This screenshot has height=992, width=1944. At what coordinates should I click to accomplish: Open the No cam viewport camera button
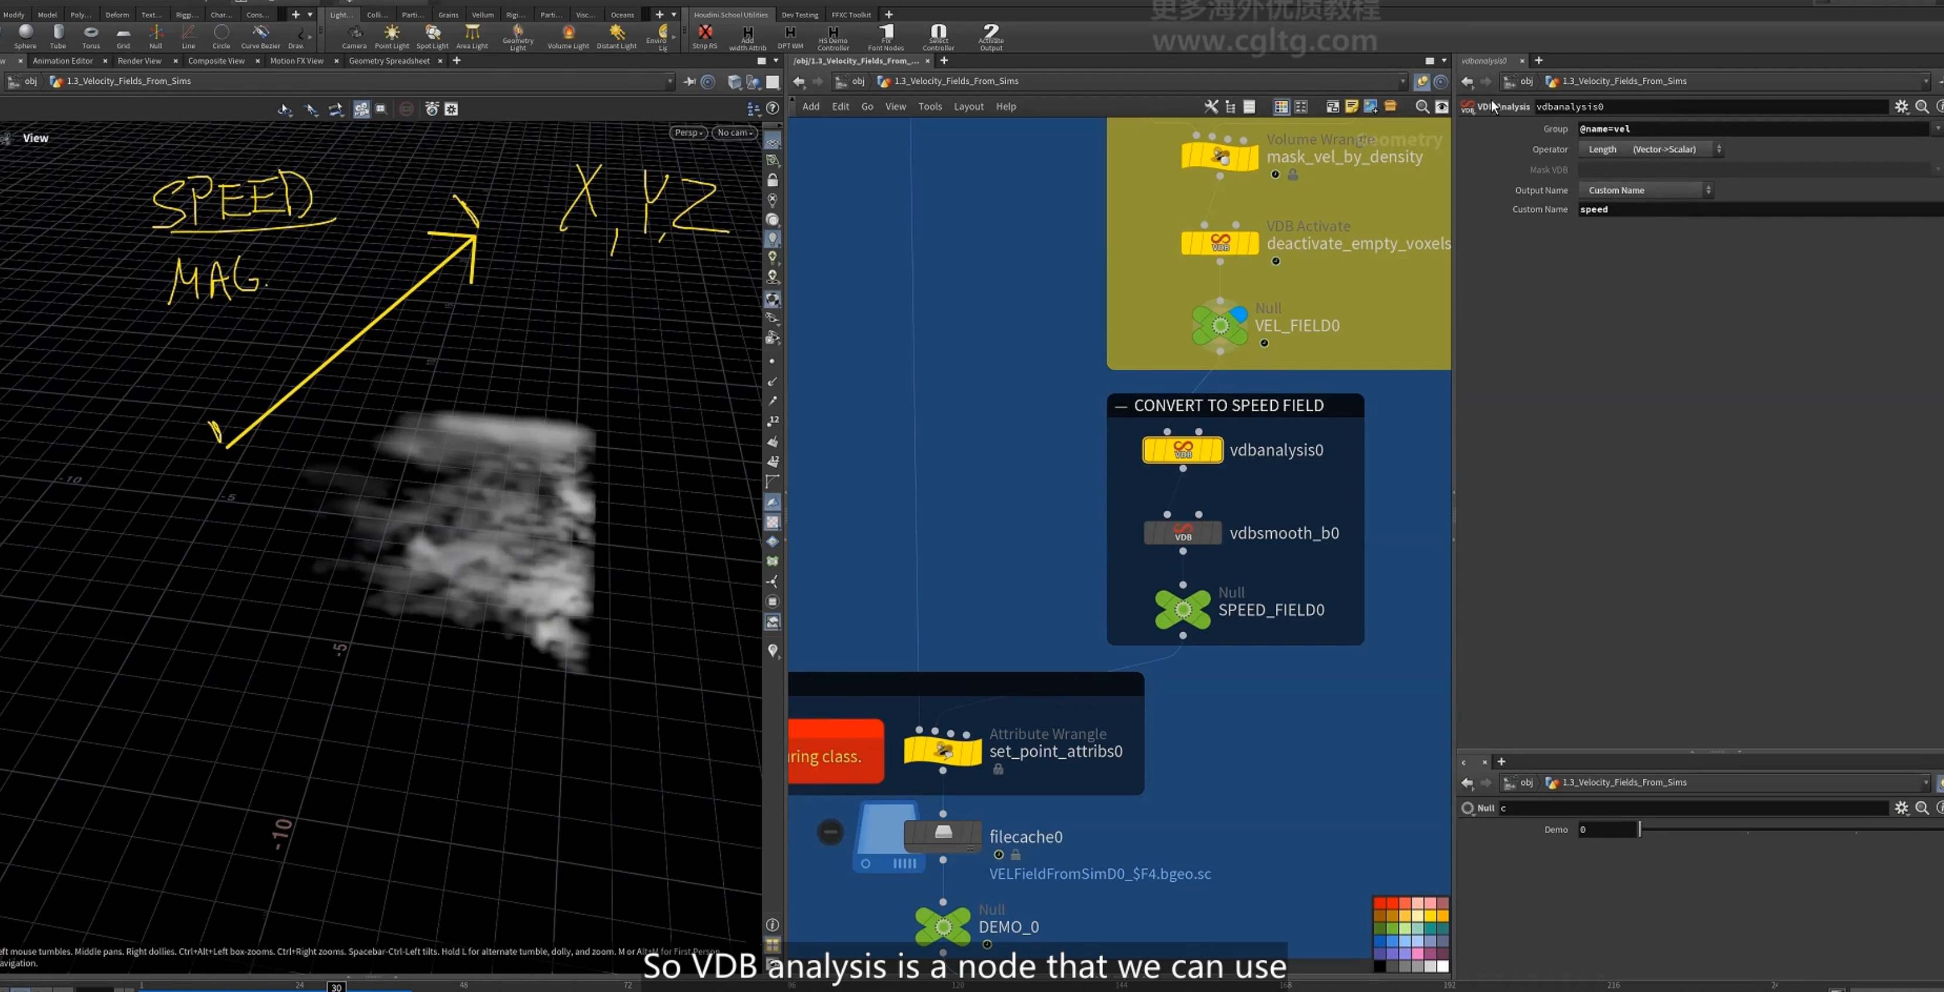(x=734, y=133)
